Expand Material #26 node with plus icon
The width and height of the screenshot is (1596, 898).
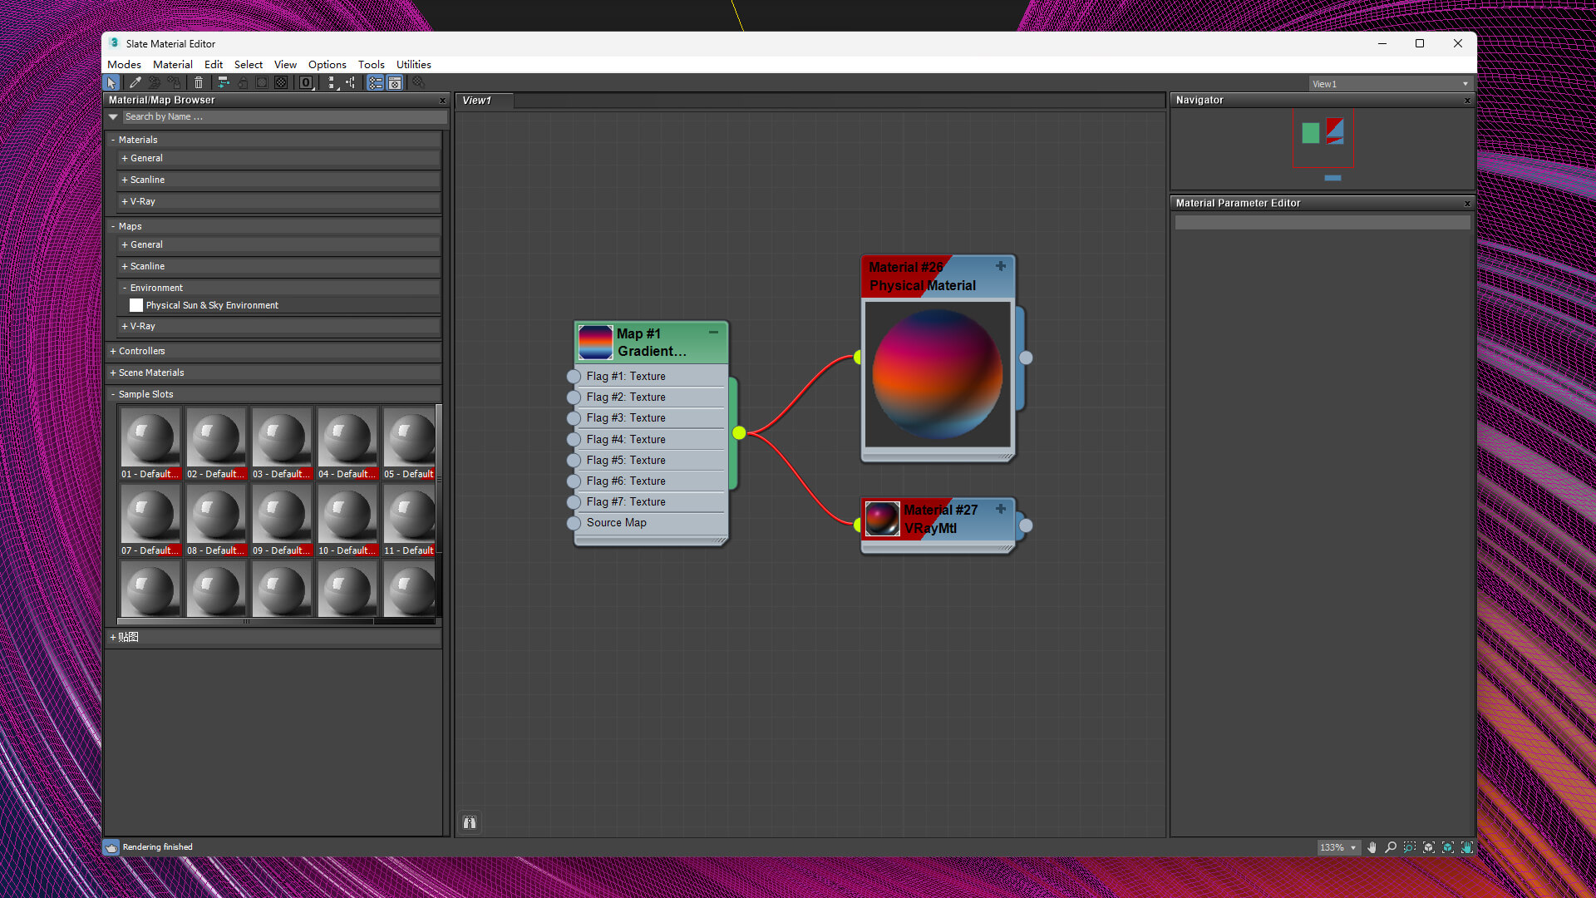point(1001,266)
